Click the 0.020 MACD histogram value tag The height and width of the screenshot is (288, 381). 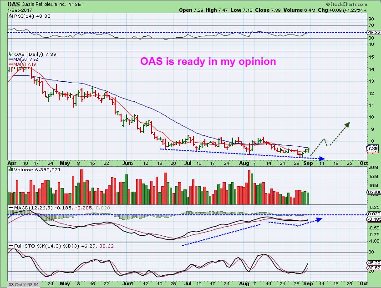(x=374, y=214)
